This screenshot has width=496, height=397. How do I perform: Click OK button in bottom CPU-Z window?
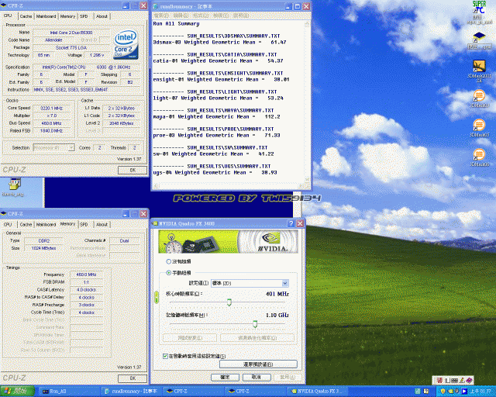133,378
